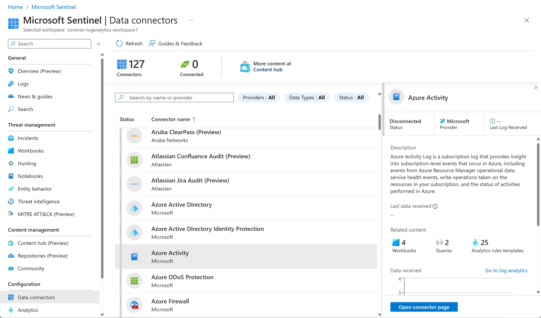Click the sidebar Search input field
Image resolution: width=541 pixels, height=318 pixels.
49,44
